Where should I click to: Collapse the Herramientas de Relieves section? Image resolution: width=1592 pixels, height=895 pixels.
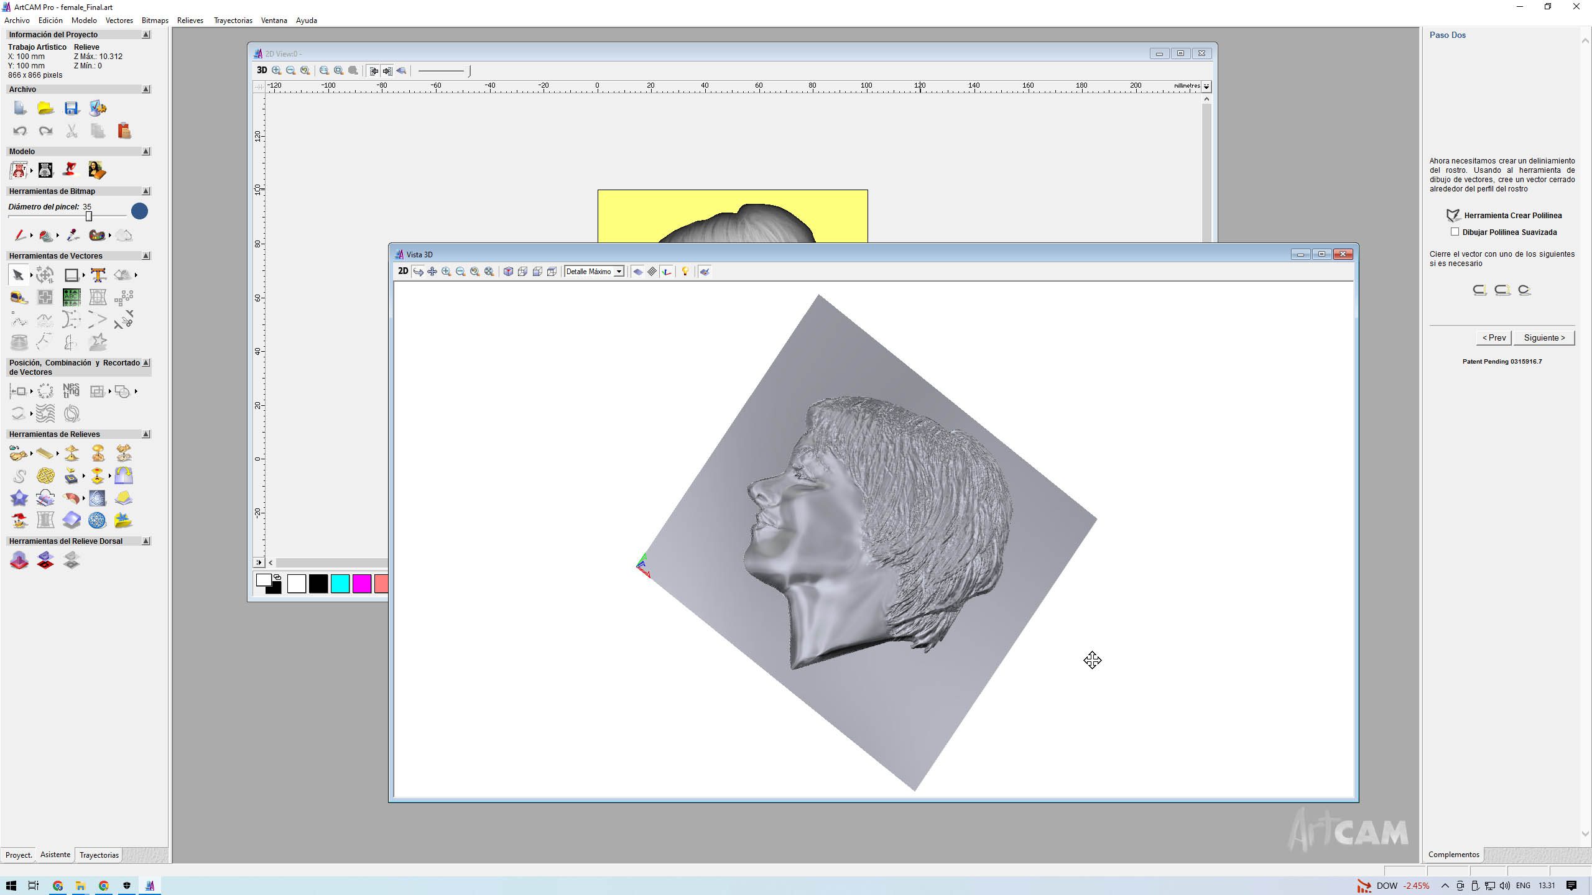146,434
